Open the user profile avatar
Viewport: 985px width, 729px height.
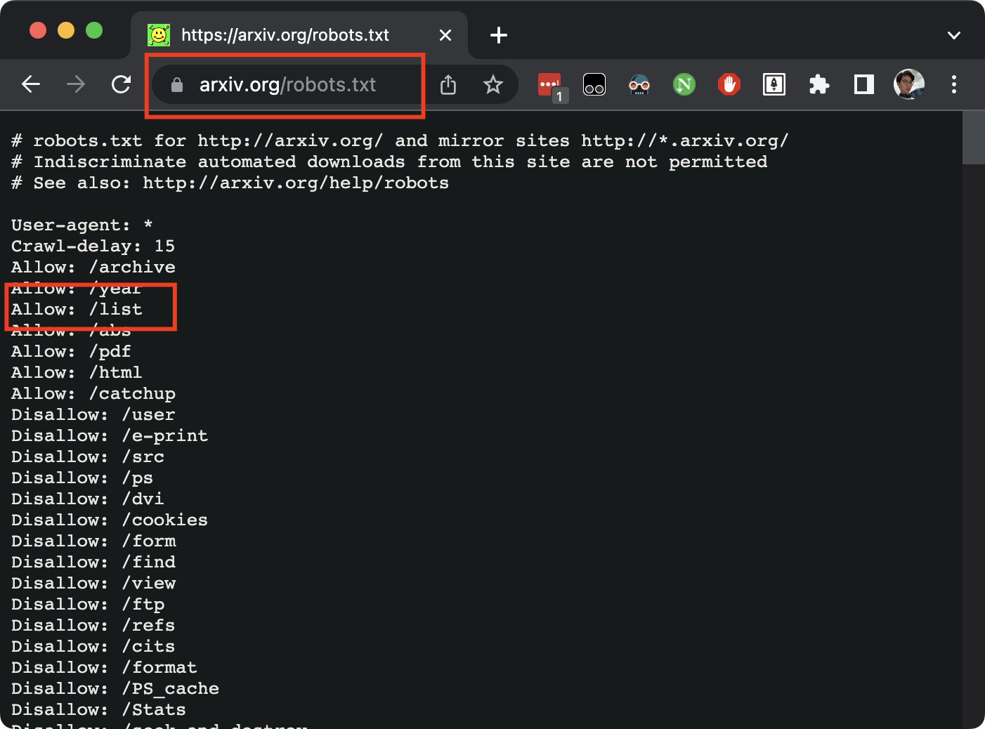tap(909, 85)
